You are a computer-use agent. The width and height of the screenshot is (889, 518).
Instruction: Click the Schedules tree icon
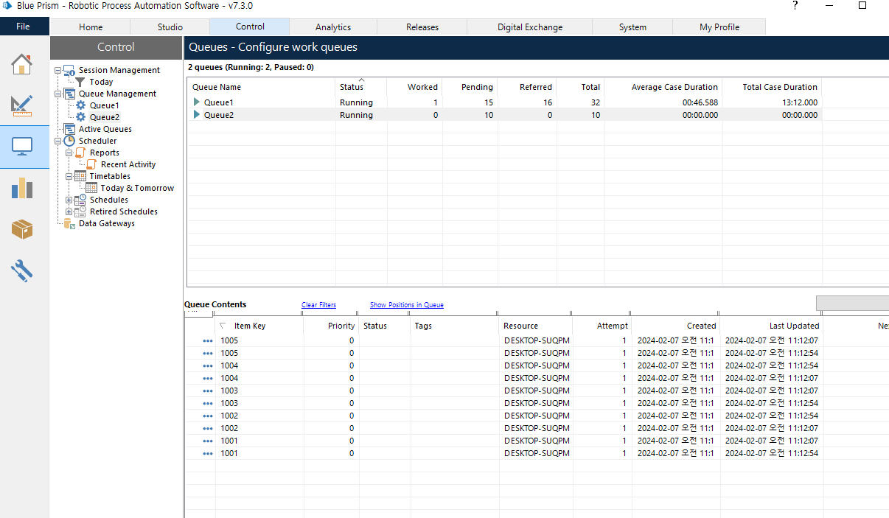(x=80, y=200)
